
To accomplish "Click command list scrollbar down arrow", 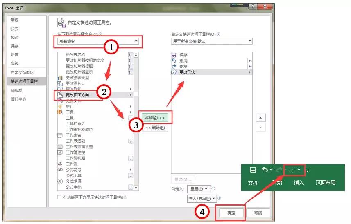I will point(136,188).
